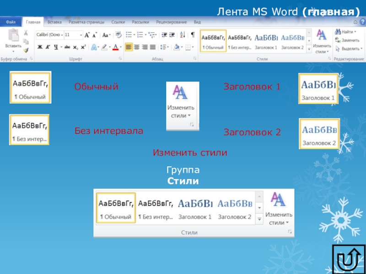
Task: Expand the styles gallery in the top ribbon
Action: 309,49
